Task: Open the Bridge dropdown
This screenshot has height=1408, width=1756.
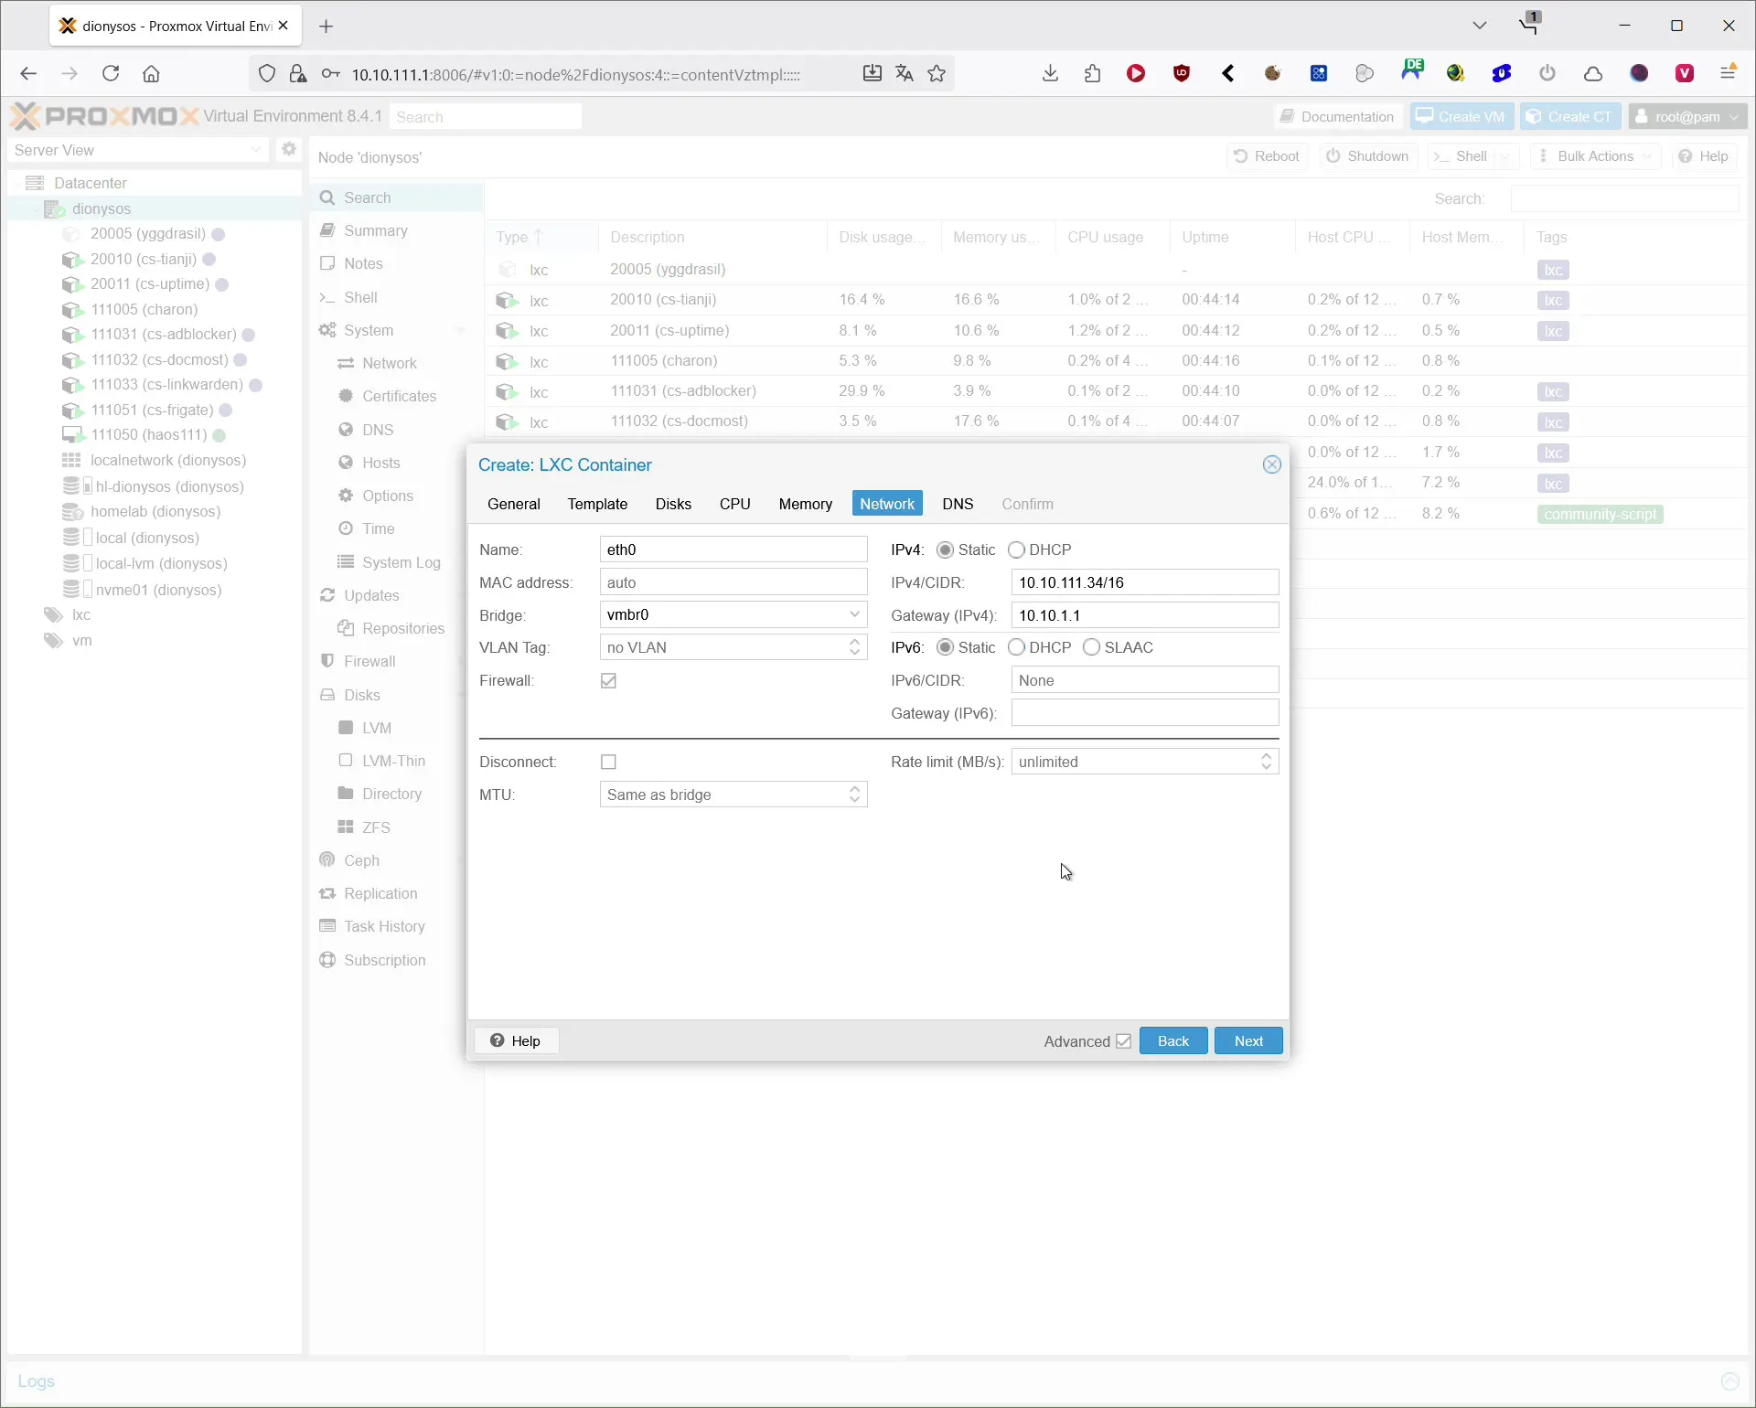Action: coord(854,614)
